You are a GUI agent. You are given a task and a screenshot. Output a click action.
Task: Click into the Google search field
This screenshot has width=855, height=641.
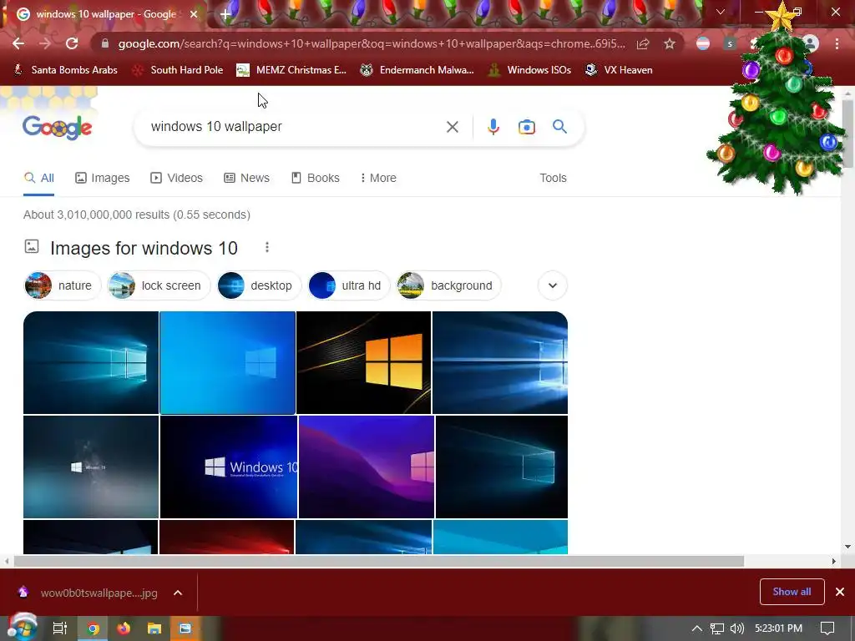pos(295,127)
